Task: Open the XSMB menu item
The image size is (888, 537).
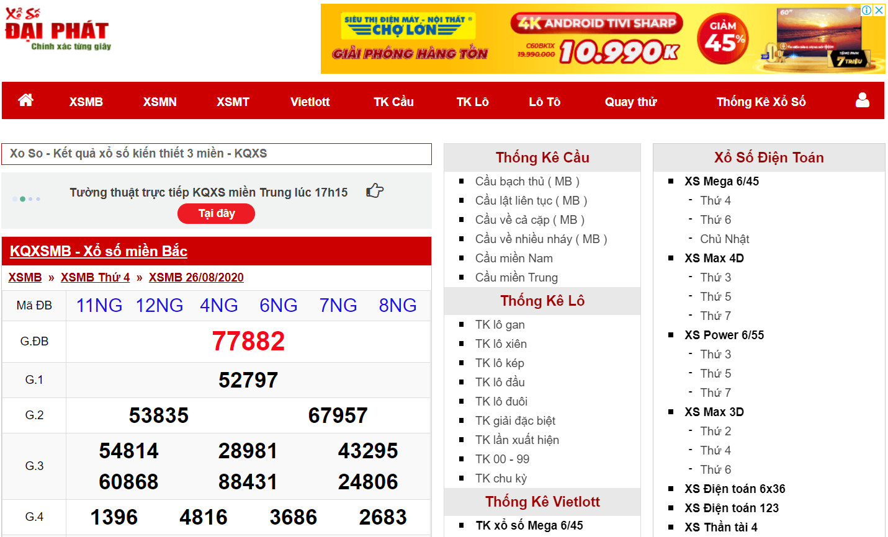Action: pos(86,102)
